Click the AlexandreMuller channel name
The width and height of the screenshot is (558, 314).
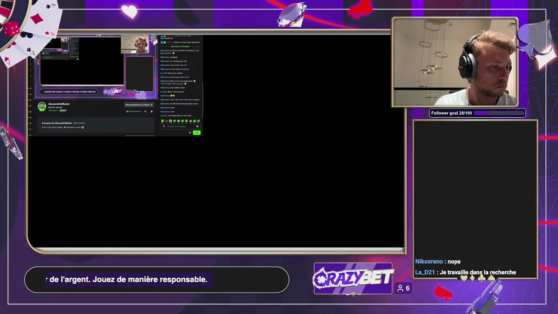59,104
